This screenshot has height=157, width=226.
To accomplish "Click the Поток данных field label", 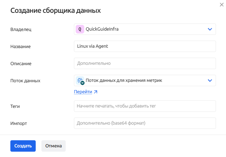I will tap(25, 80).
